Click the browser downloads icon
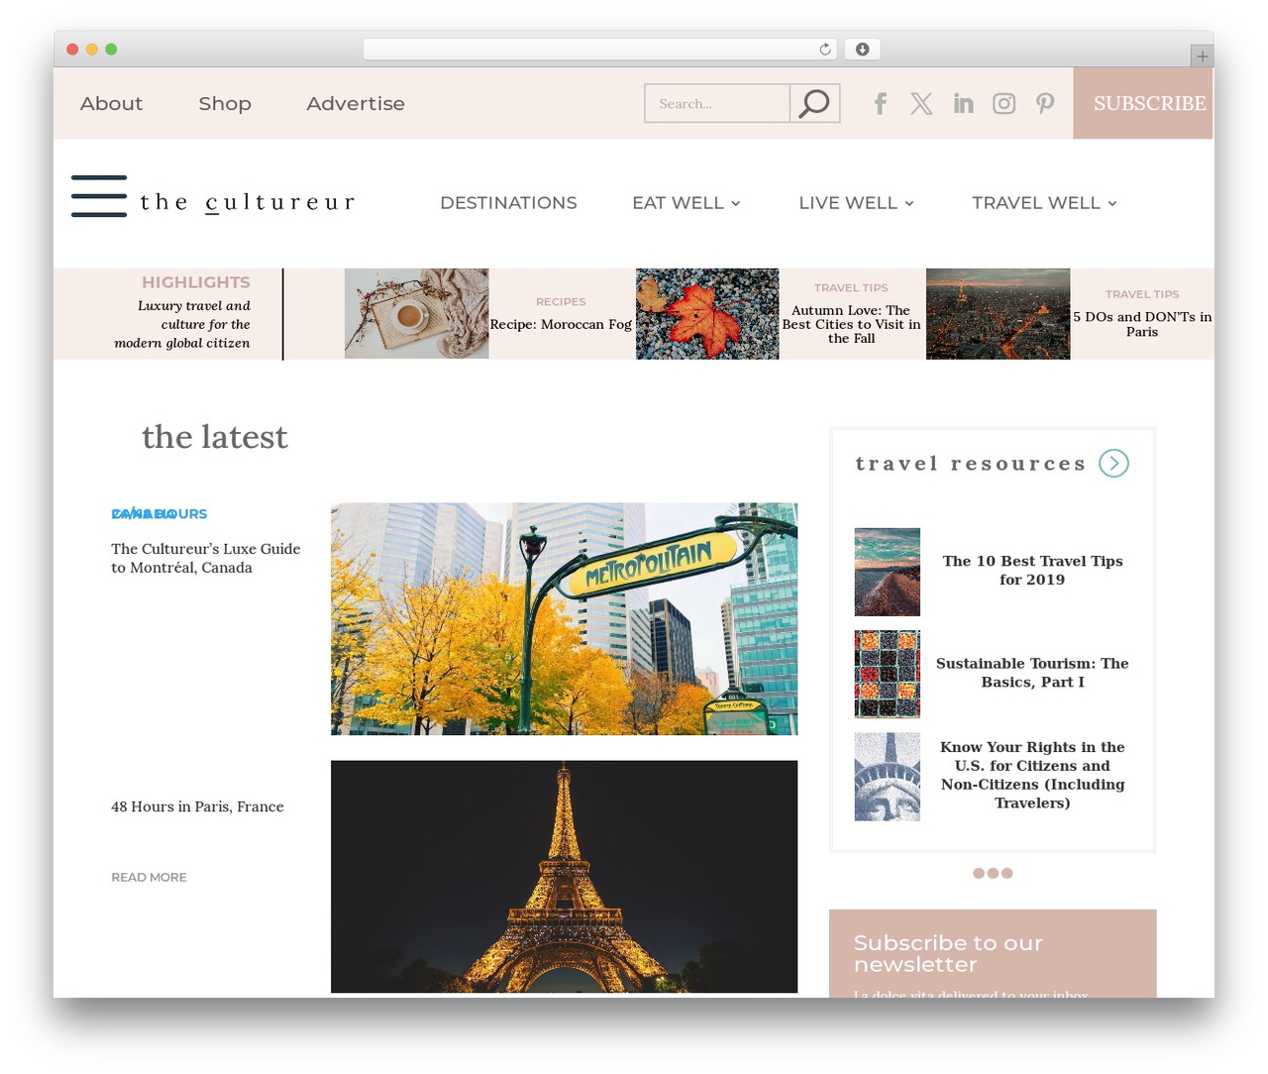 coord(863,49)
